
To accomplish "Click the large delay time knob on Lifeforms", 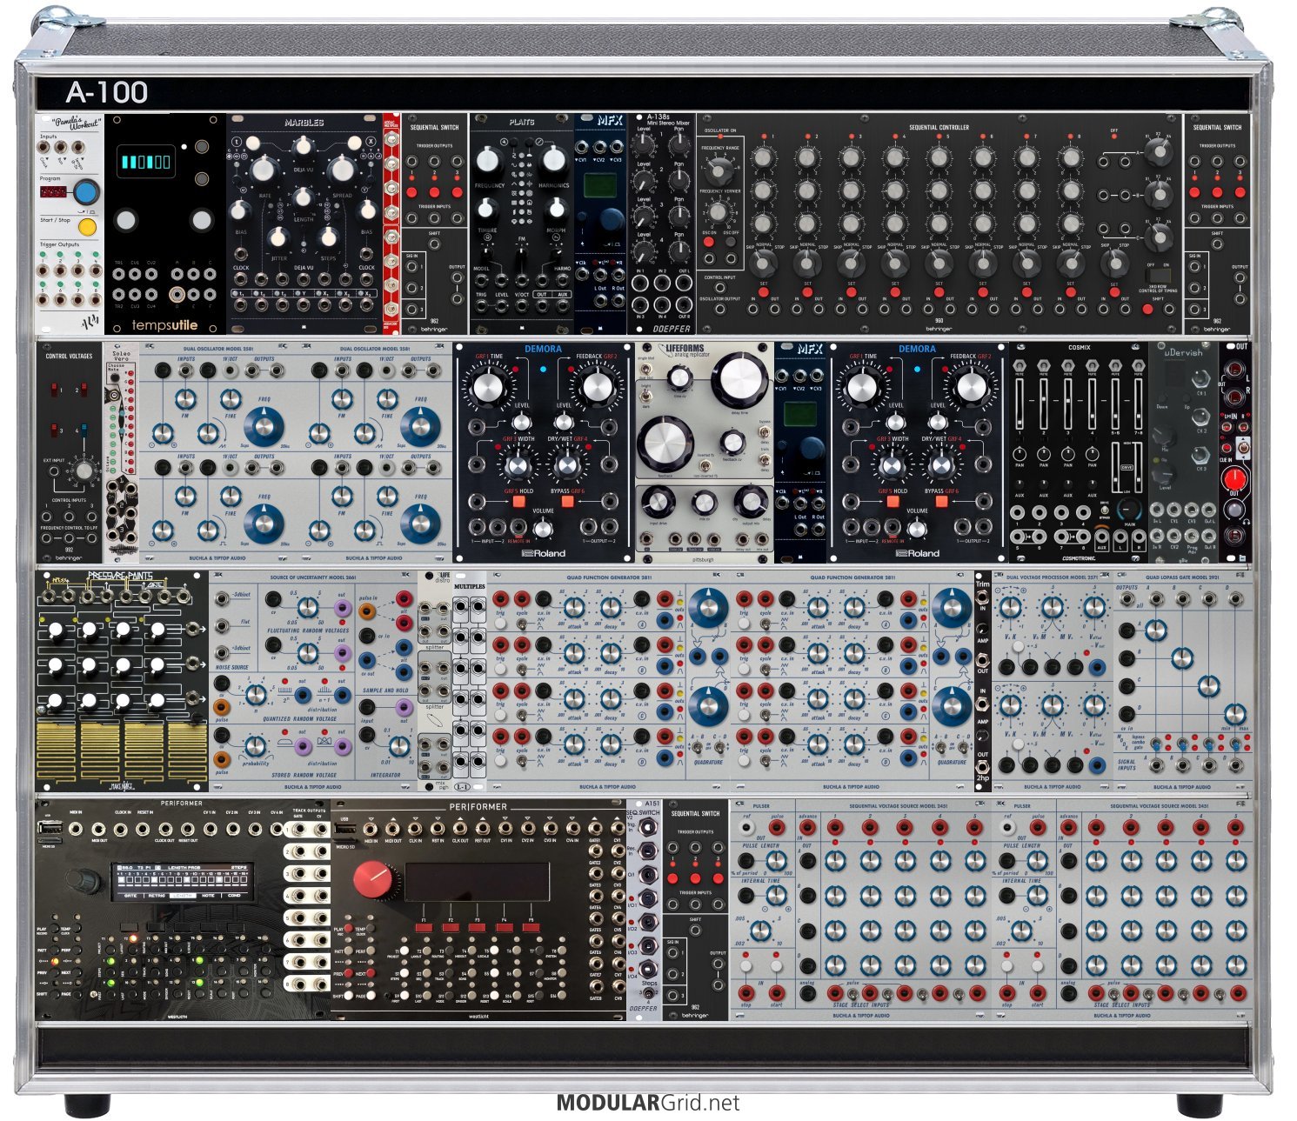I will coord(739,378).
